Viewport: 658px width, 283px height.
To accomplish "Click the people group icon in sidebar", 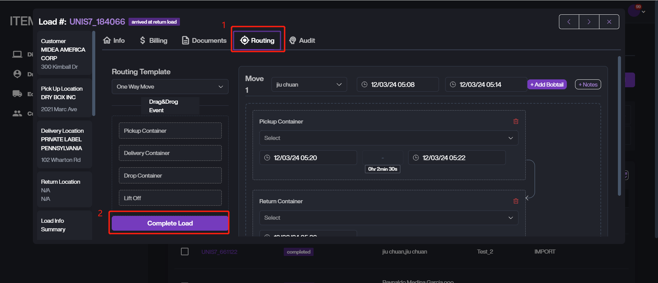I will coord(17,114).
